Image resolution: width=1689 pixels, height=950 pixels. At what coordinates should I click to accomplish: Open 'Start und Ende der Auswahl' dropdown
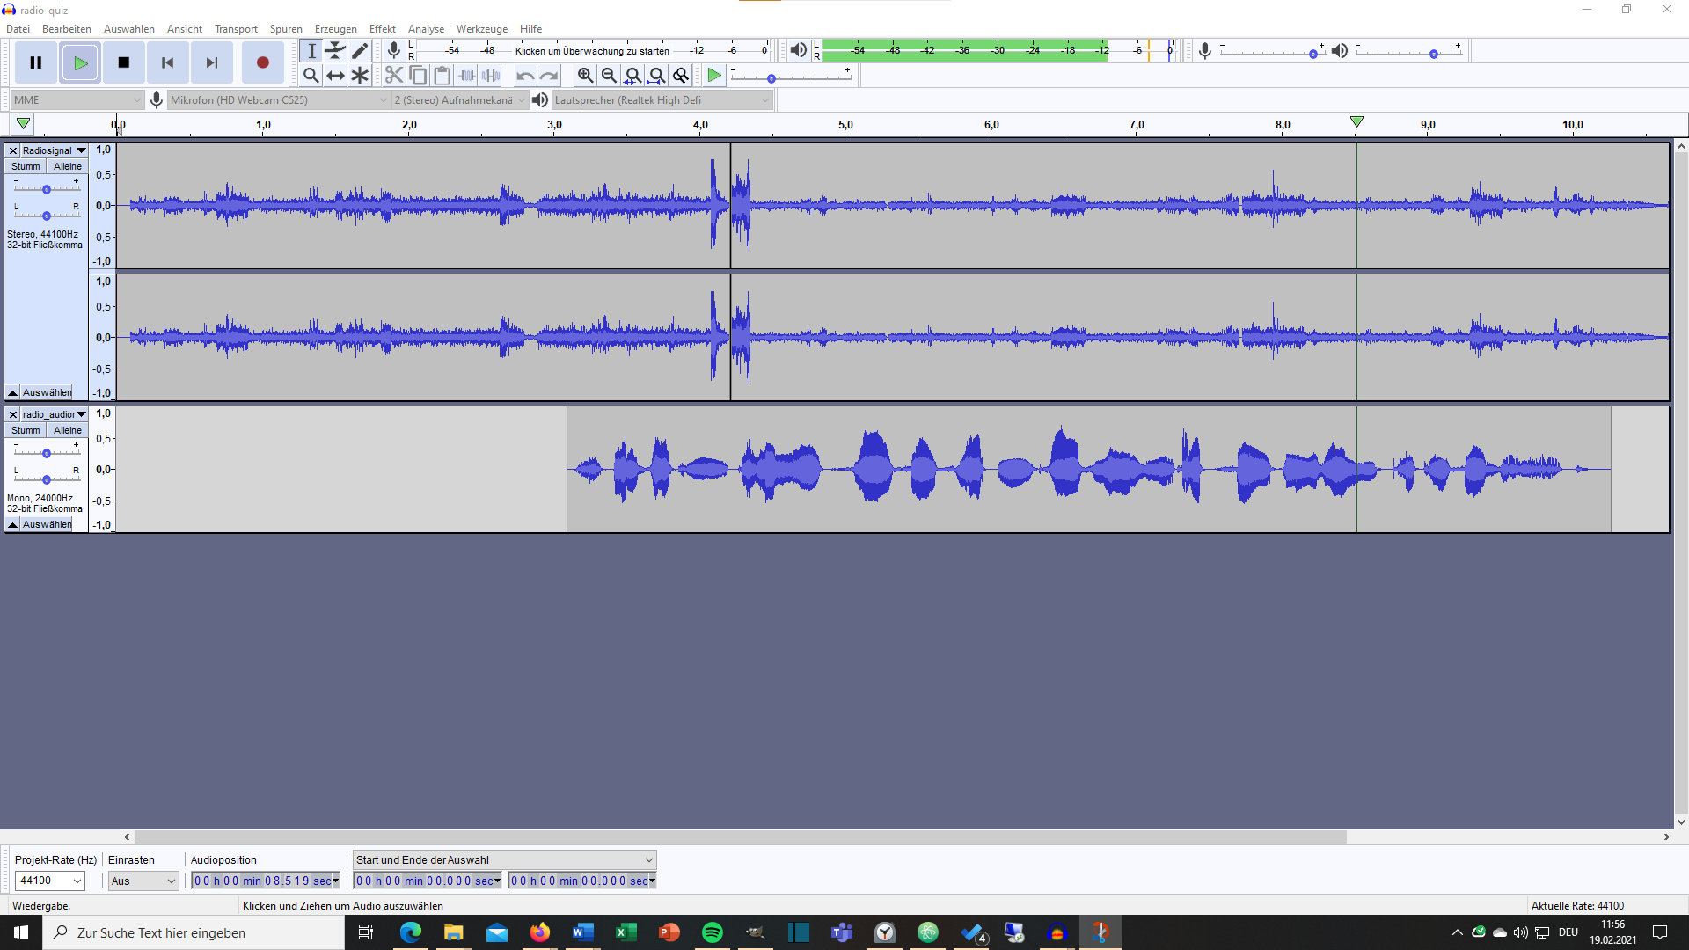point(504,860)
